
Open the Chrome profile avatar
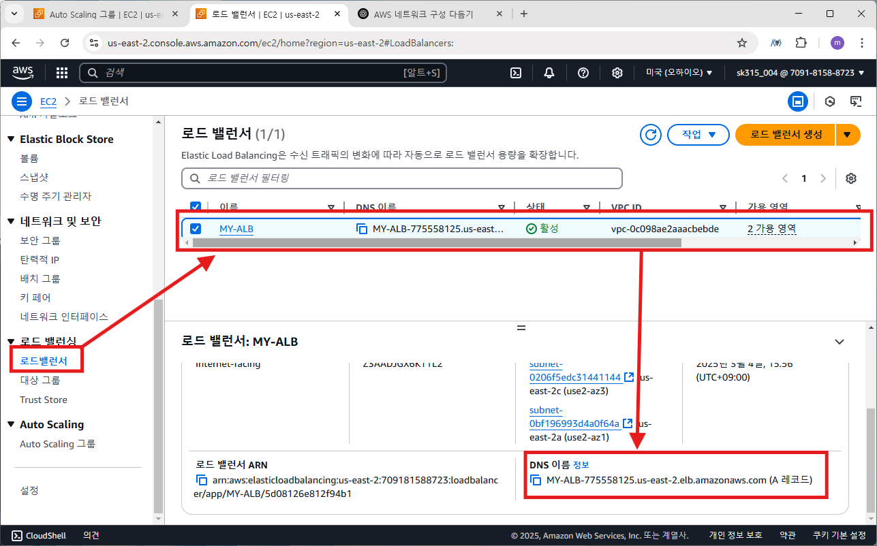(837, 43)
